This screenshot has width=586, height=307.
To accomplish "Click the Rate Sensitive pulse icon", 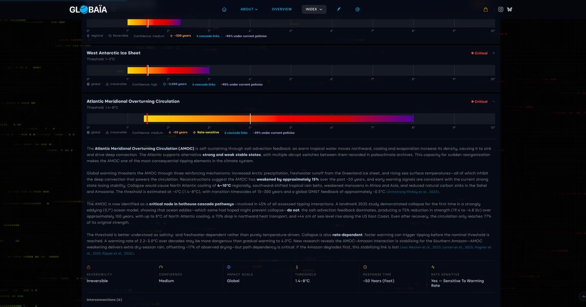I will 433,267.
